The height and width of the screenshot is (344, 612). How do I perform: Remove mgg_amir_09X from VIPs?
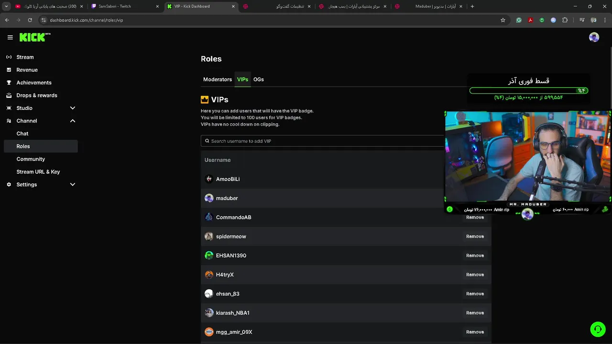[x=475, y=332]
